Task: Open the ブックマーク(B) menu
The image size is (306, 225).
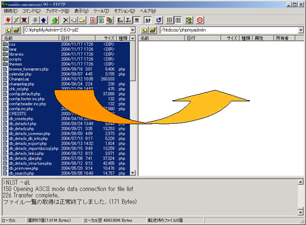Action: coord(57,11)
